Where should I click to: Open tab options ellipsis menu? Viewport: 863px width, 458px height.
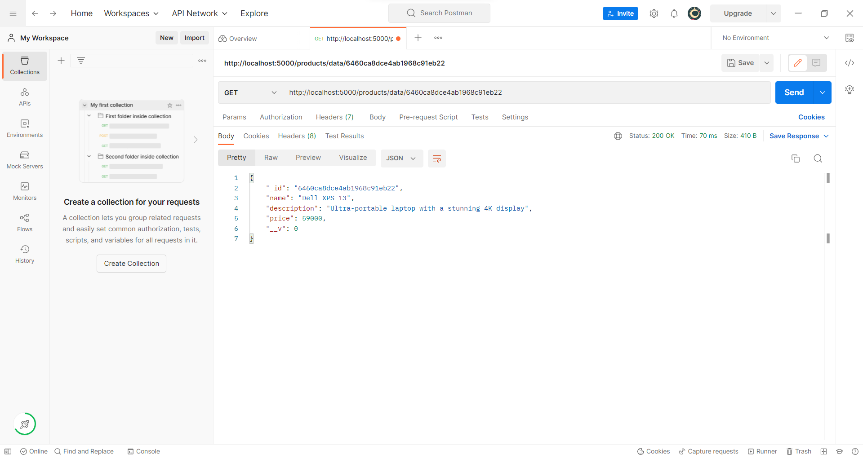click(438, 38)
